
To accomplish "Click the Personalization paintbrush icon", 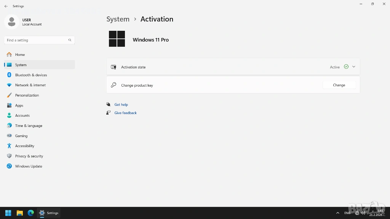I will tap(9, 95).
